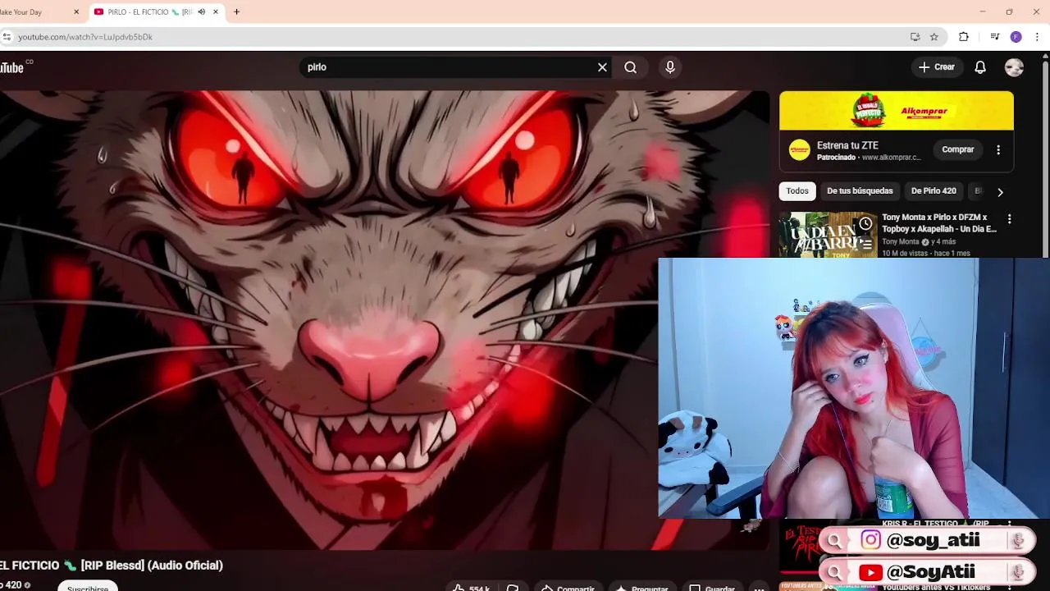Screen dimensions: 1050x591
Task: Open the browser media controls icon
Action: point(994,37)
